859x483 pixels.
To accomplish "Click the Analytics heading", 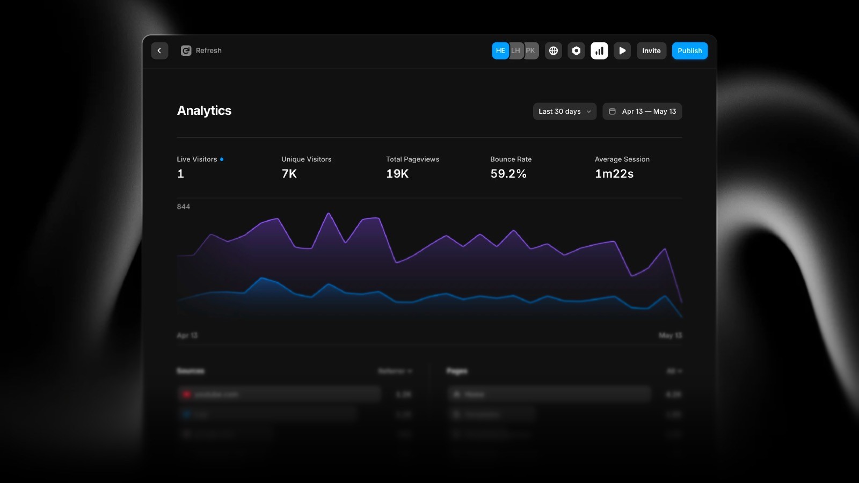I will [205, 111].
